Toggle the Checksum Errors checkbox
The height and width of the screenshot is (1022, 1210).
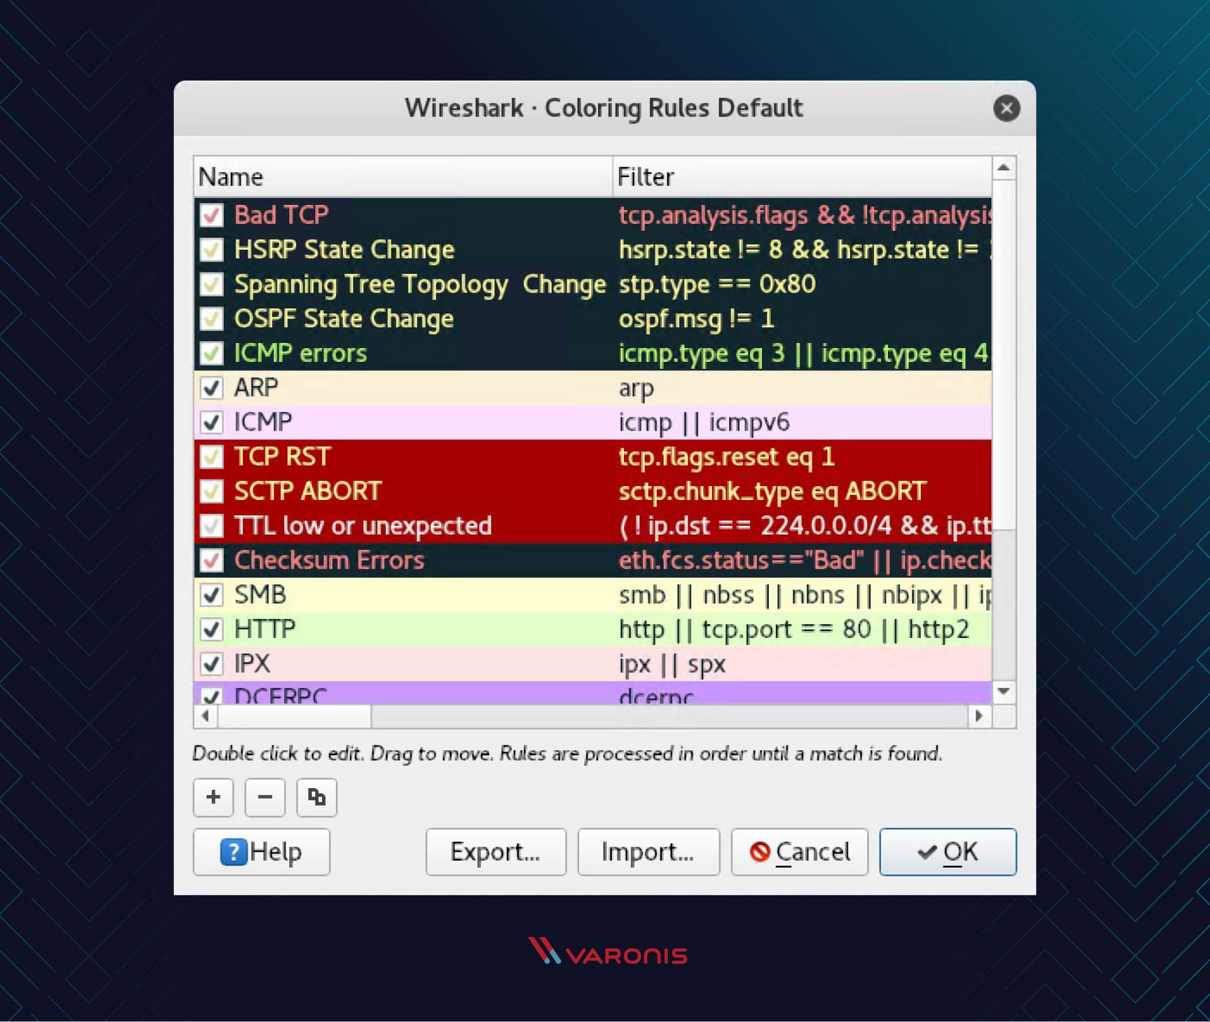pos(211,560)
